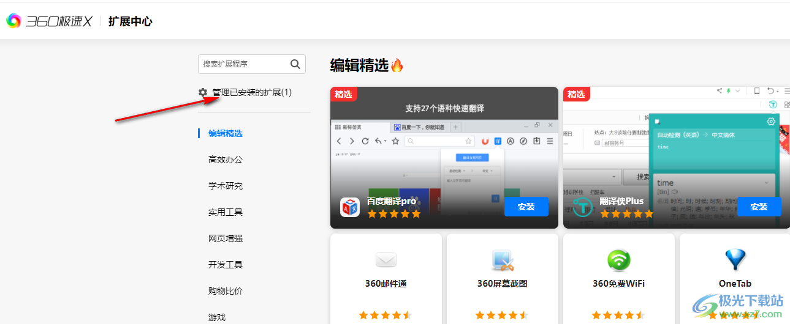Screen dimensions: 790x324
Task: Open the 网页增强 category
Action: (226, 238)
